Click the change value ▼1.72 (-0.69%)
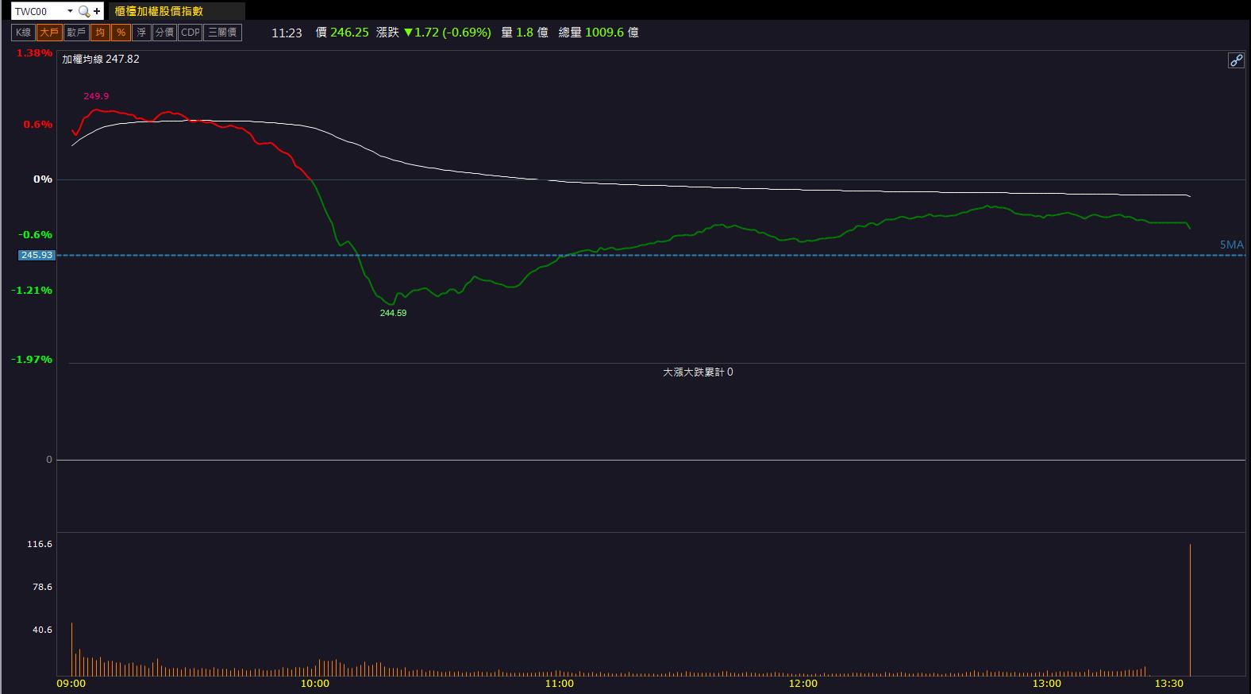Screen dimensions: 1251x694 pyautogui.click(x=448, y=33)
